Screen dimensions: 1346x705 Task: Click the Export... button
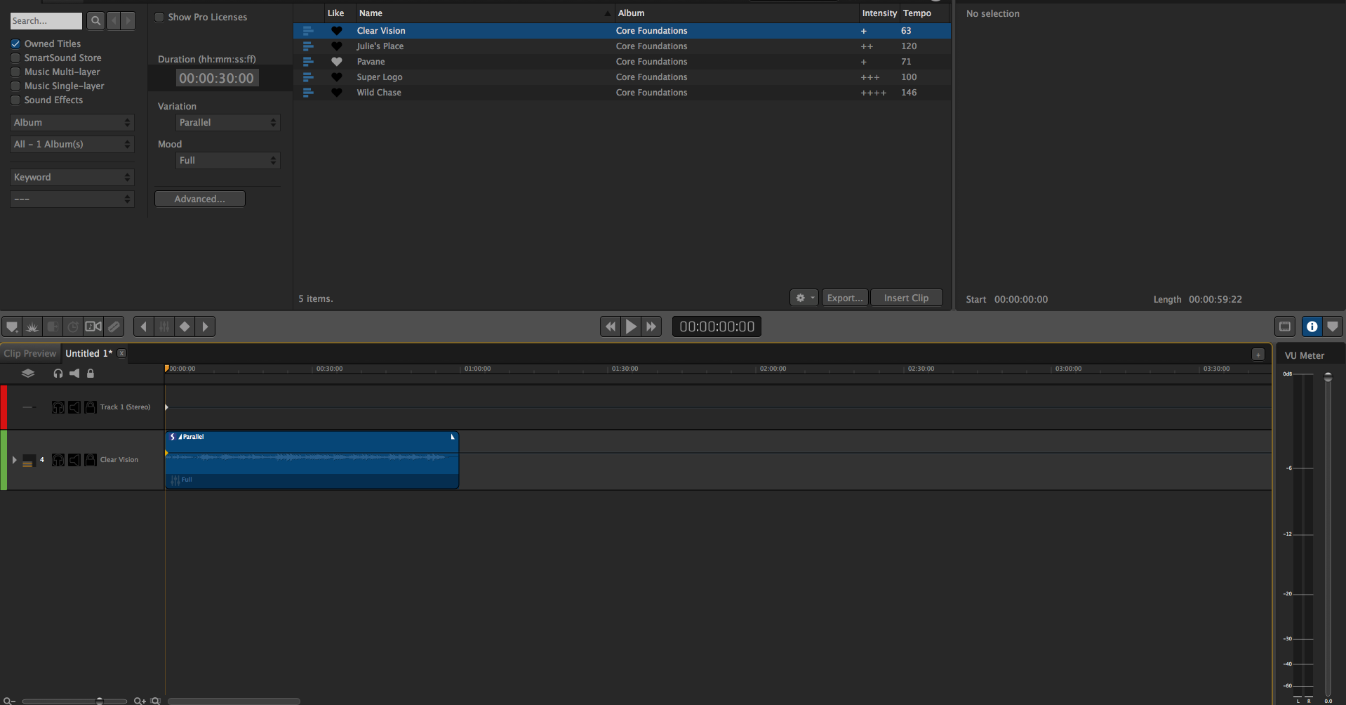point(845,298)
